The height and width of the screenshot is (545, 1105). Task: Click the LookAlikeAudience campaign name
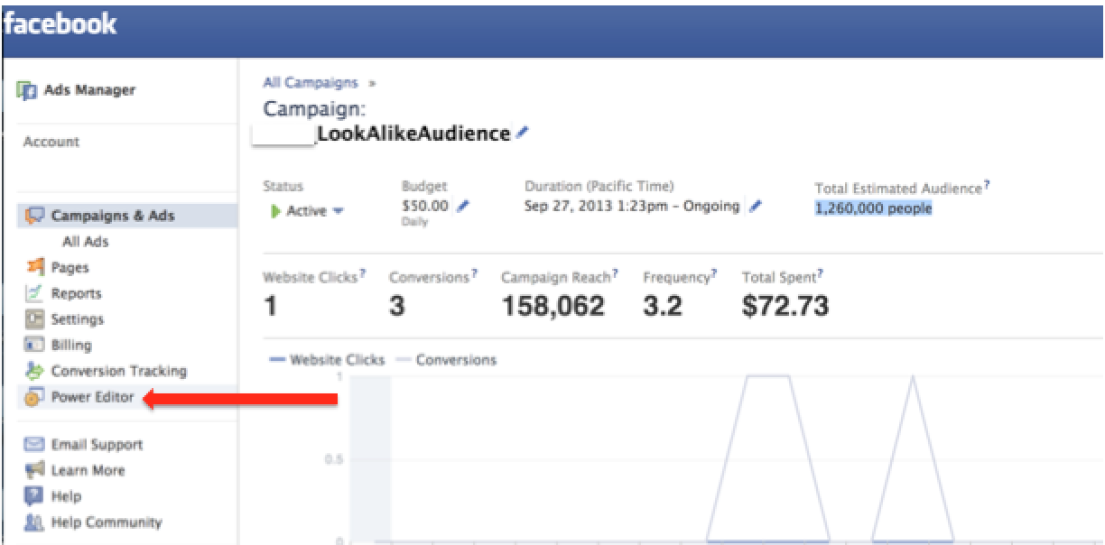pos(414,134)
